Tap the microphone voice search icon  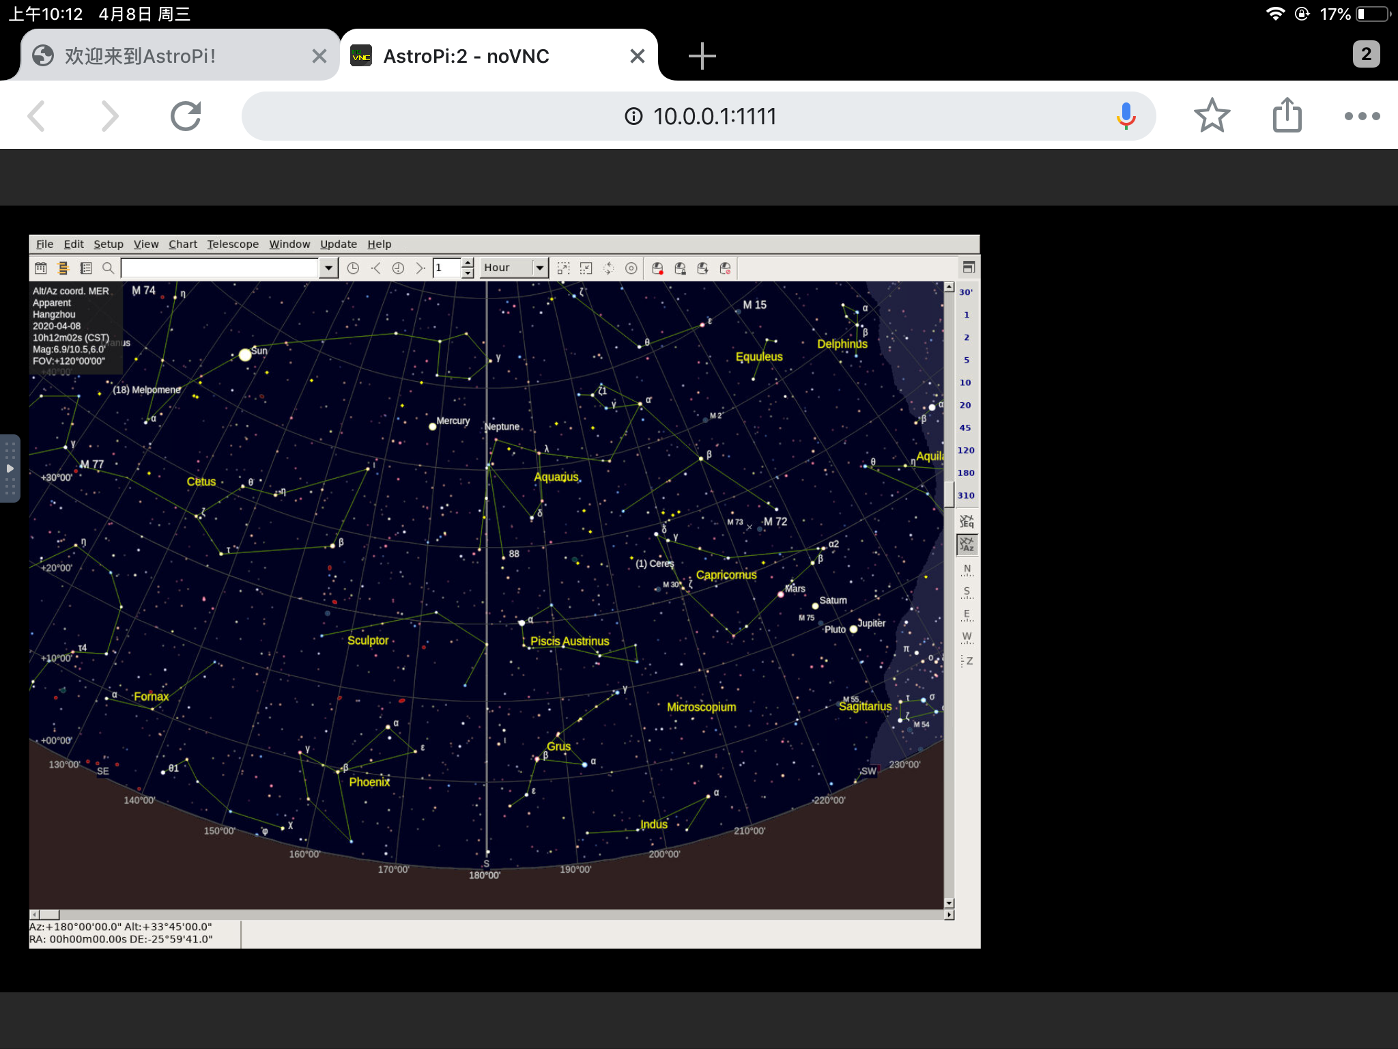point(1126,116)
